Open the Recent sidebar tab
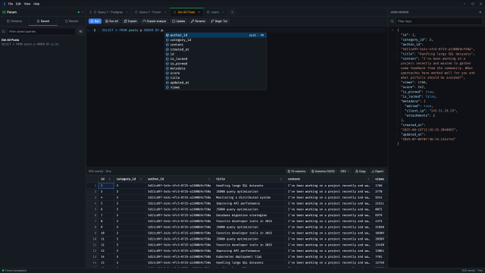Screen dimensions: 485x273 tap(71, 21)
